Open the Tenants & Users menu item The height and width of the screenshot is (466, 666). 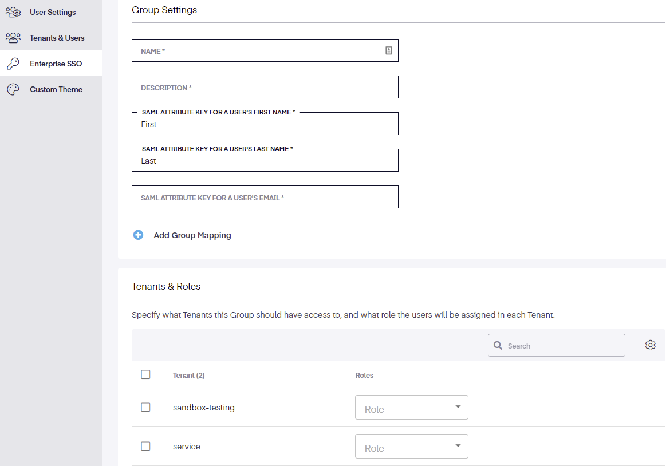point(57,38)
